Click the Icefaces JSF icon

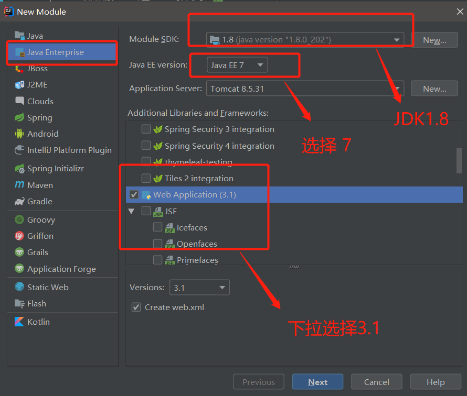tap(170, 228)
